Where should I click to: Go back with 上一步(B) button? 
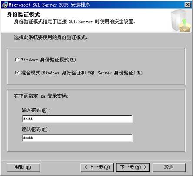[97, 167]
